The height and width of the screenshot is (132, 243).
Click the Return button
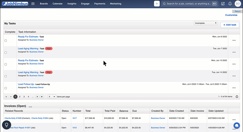[x=237, y=11]
